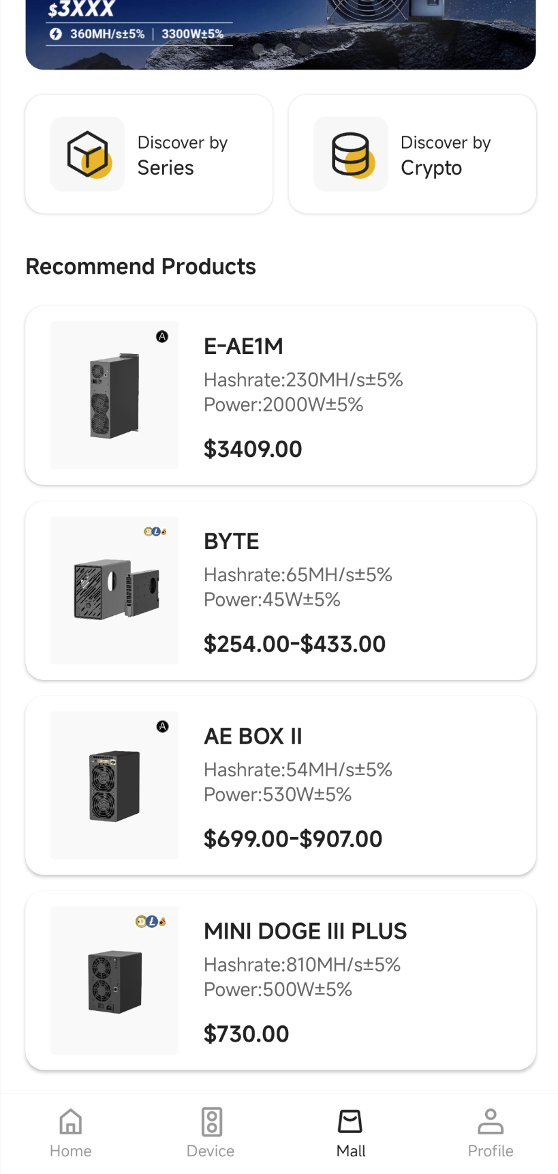Open BYTE miner product thumbnail
This screenshot has height=1174, width=558.
[114, 591]
